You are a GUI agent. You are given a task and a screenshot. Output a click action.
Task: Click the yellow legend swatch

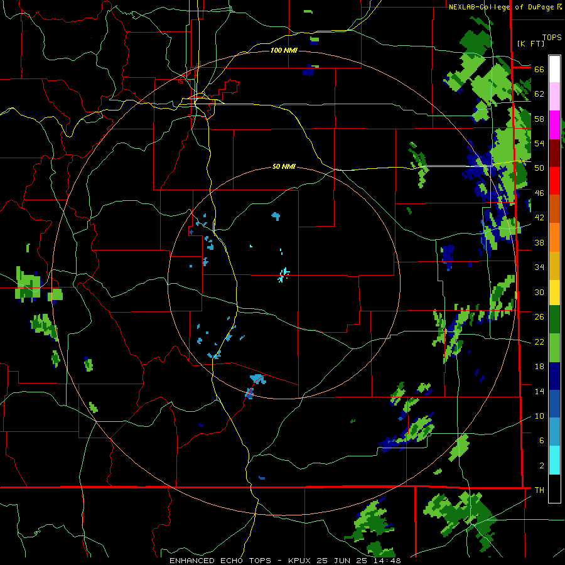click(x=554, y=292)
